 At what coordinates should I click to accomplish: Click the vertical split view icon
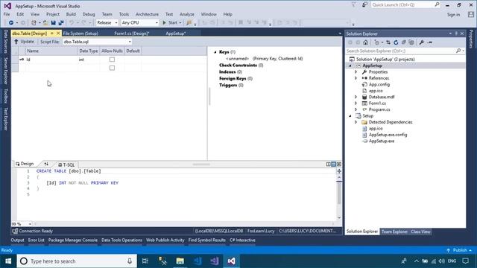(328, 164)
